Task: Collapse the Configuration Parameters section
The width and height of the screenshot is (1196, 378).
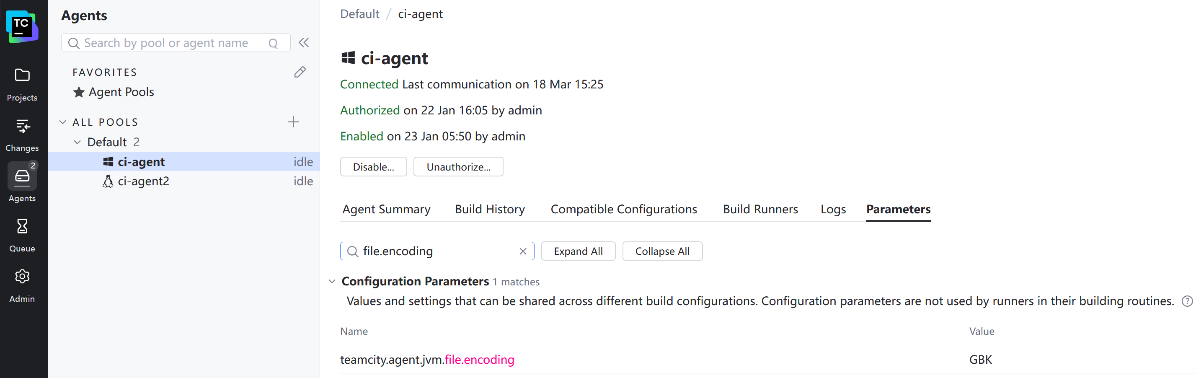Action: click(x=332, y=282)
